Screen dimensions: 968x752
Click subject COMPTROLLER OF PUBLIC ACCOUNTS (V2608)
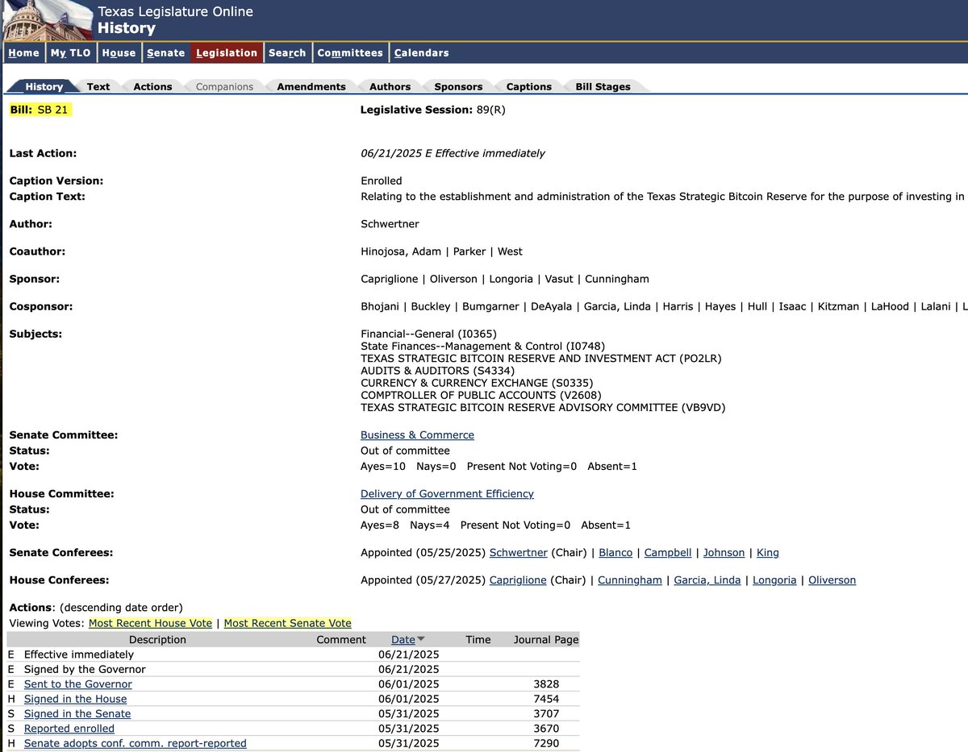coord(481,396)
